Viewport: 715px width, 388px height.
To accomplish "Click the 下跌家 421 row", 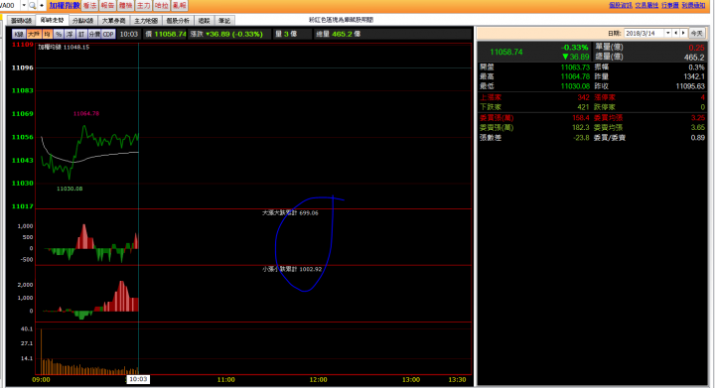I will tap(535, 107).
